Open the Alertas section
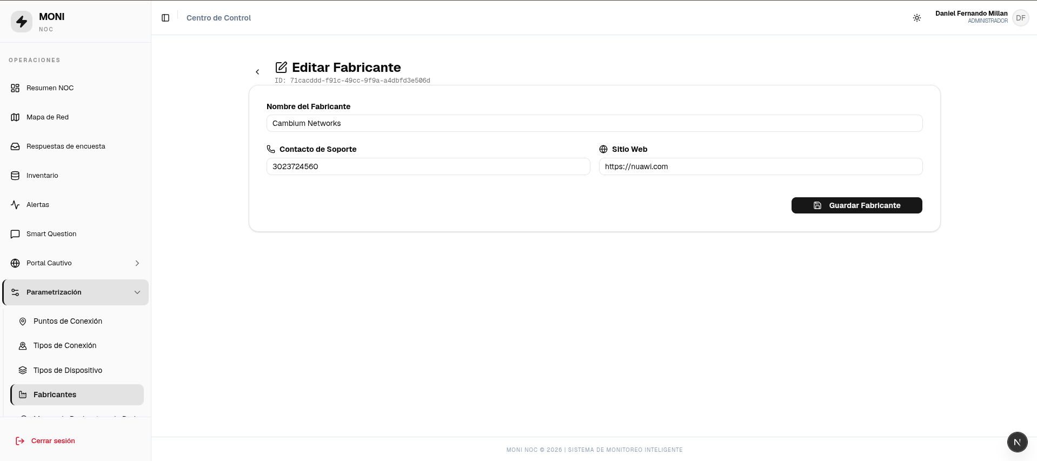 tap(76, 205)
